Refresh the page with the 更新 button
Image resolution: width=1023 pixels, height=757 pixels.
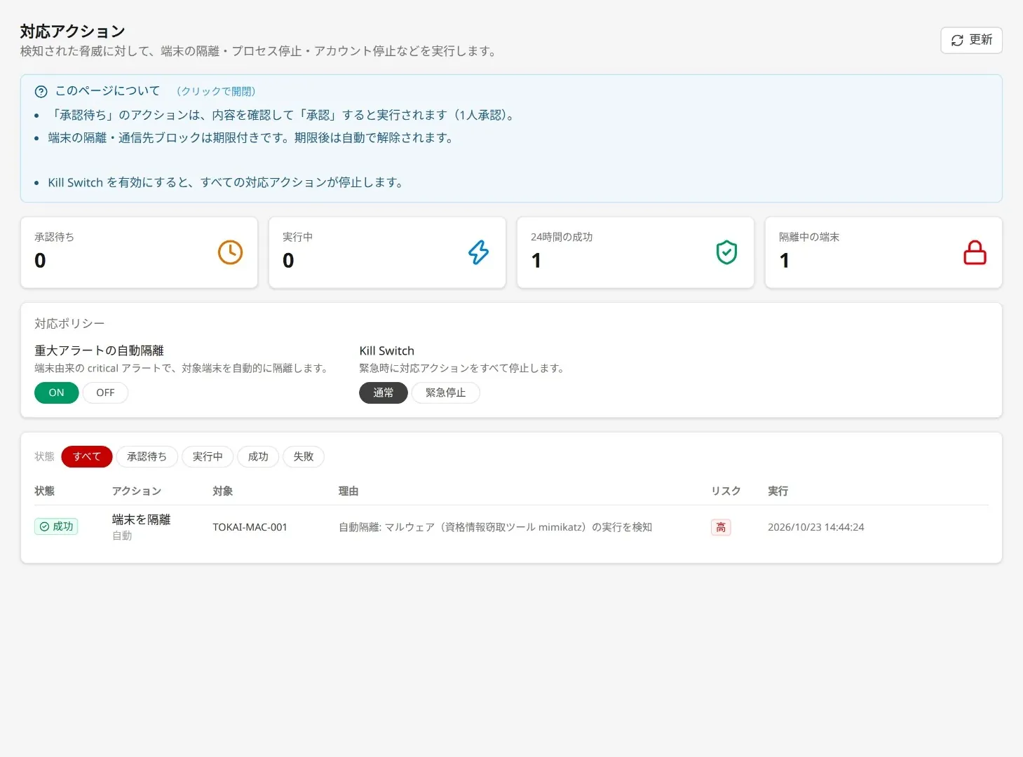(971, 40)
